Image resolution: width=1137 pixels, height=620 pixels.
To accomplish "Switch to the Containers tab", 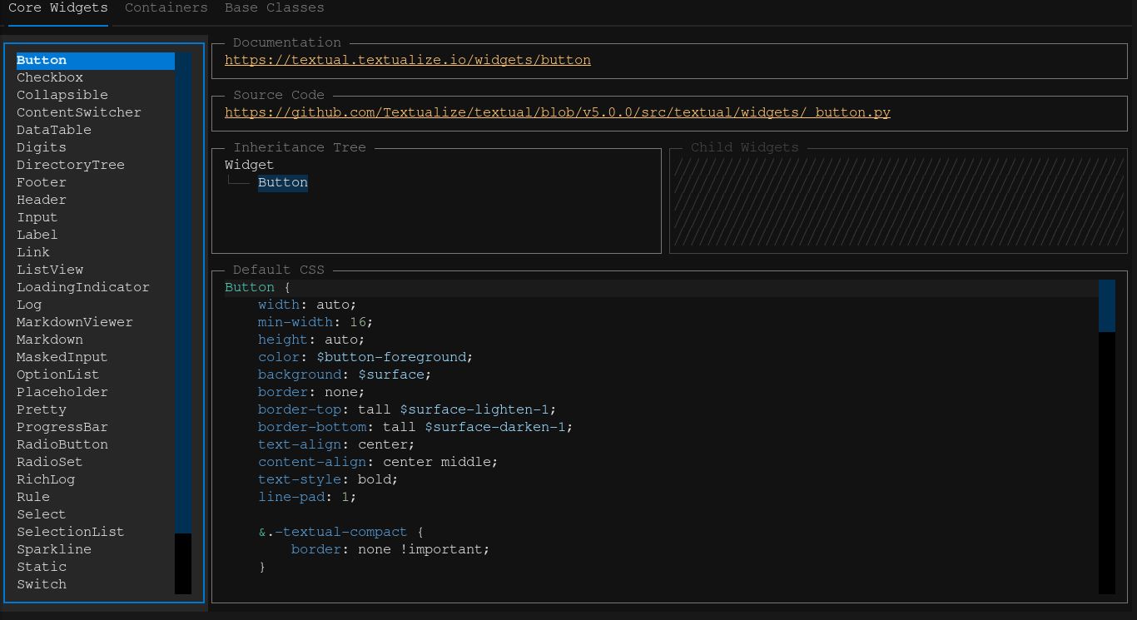I will pyautogui.click(x=166, y=7).
